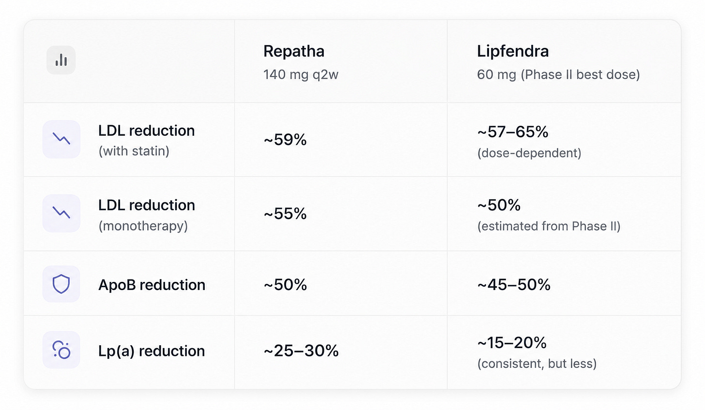The image size is (705, 410).
Task: Click the bar chart icon in header
Action: [61, 60]
